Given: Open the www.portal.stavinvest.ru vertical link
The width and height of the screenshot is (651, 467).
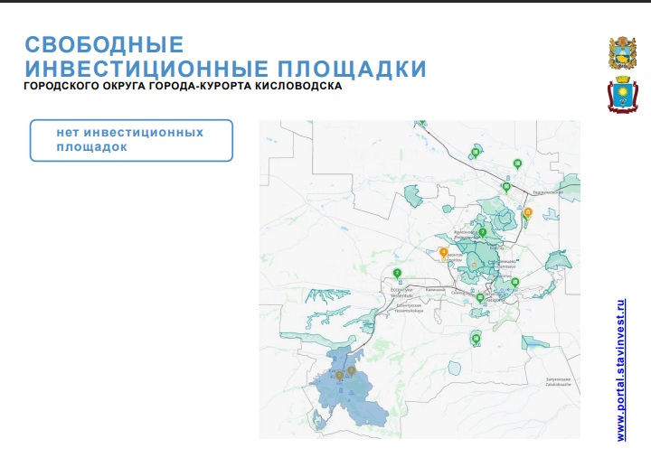Looking at the screenshot, I should click(621, 370).
